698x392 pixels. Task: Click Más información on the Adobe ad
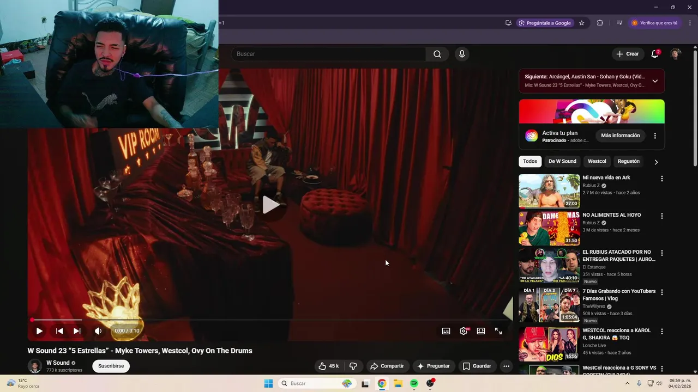click(620, 135)
